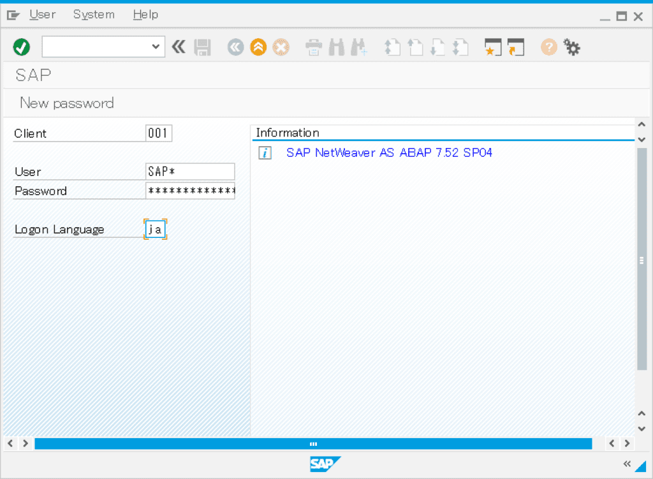Click the information 'i' icon
The image size is (653, 479).
coord(265,153)
